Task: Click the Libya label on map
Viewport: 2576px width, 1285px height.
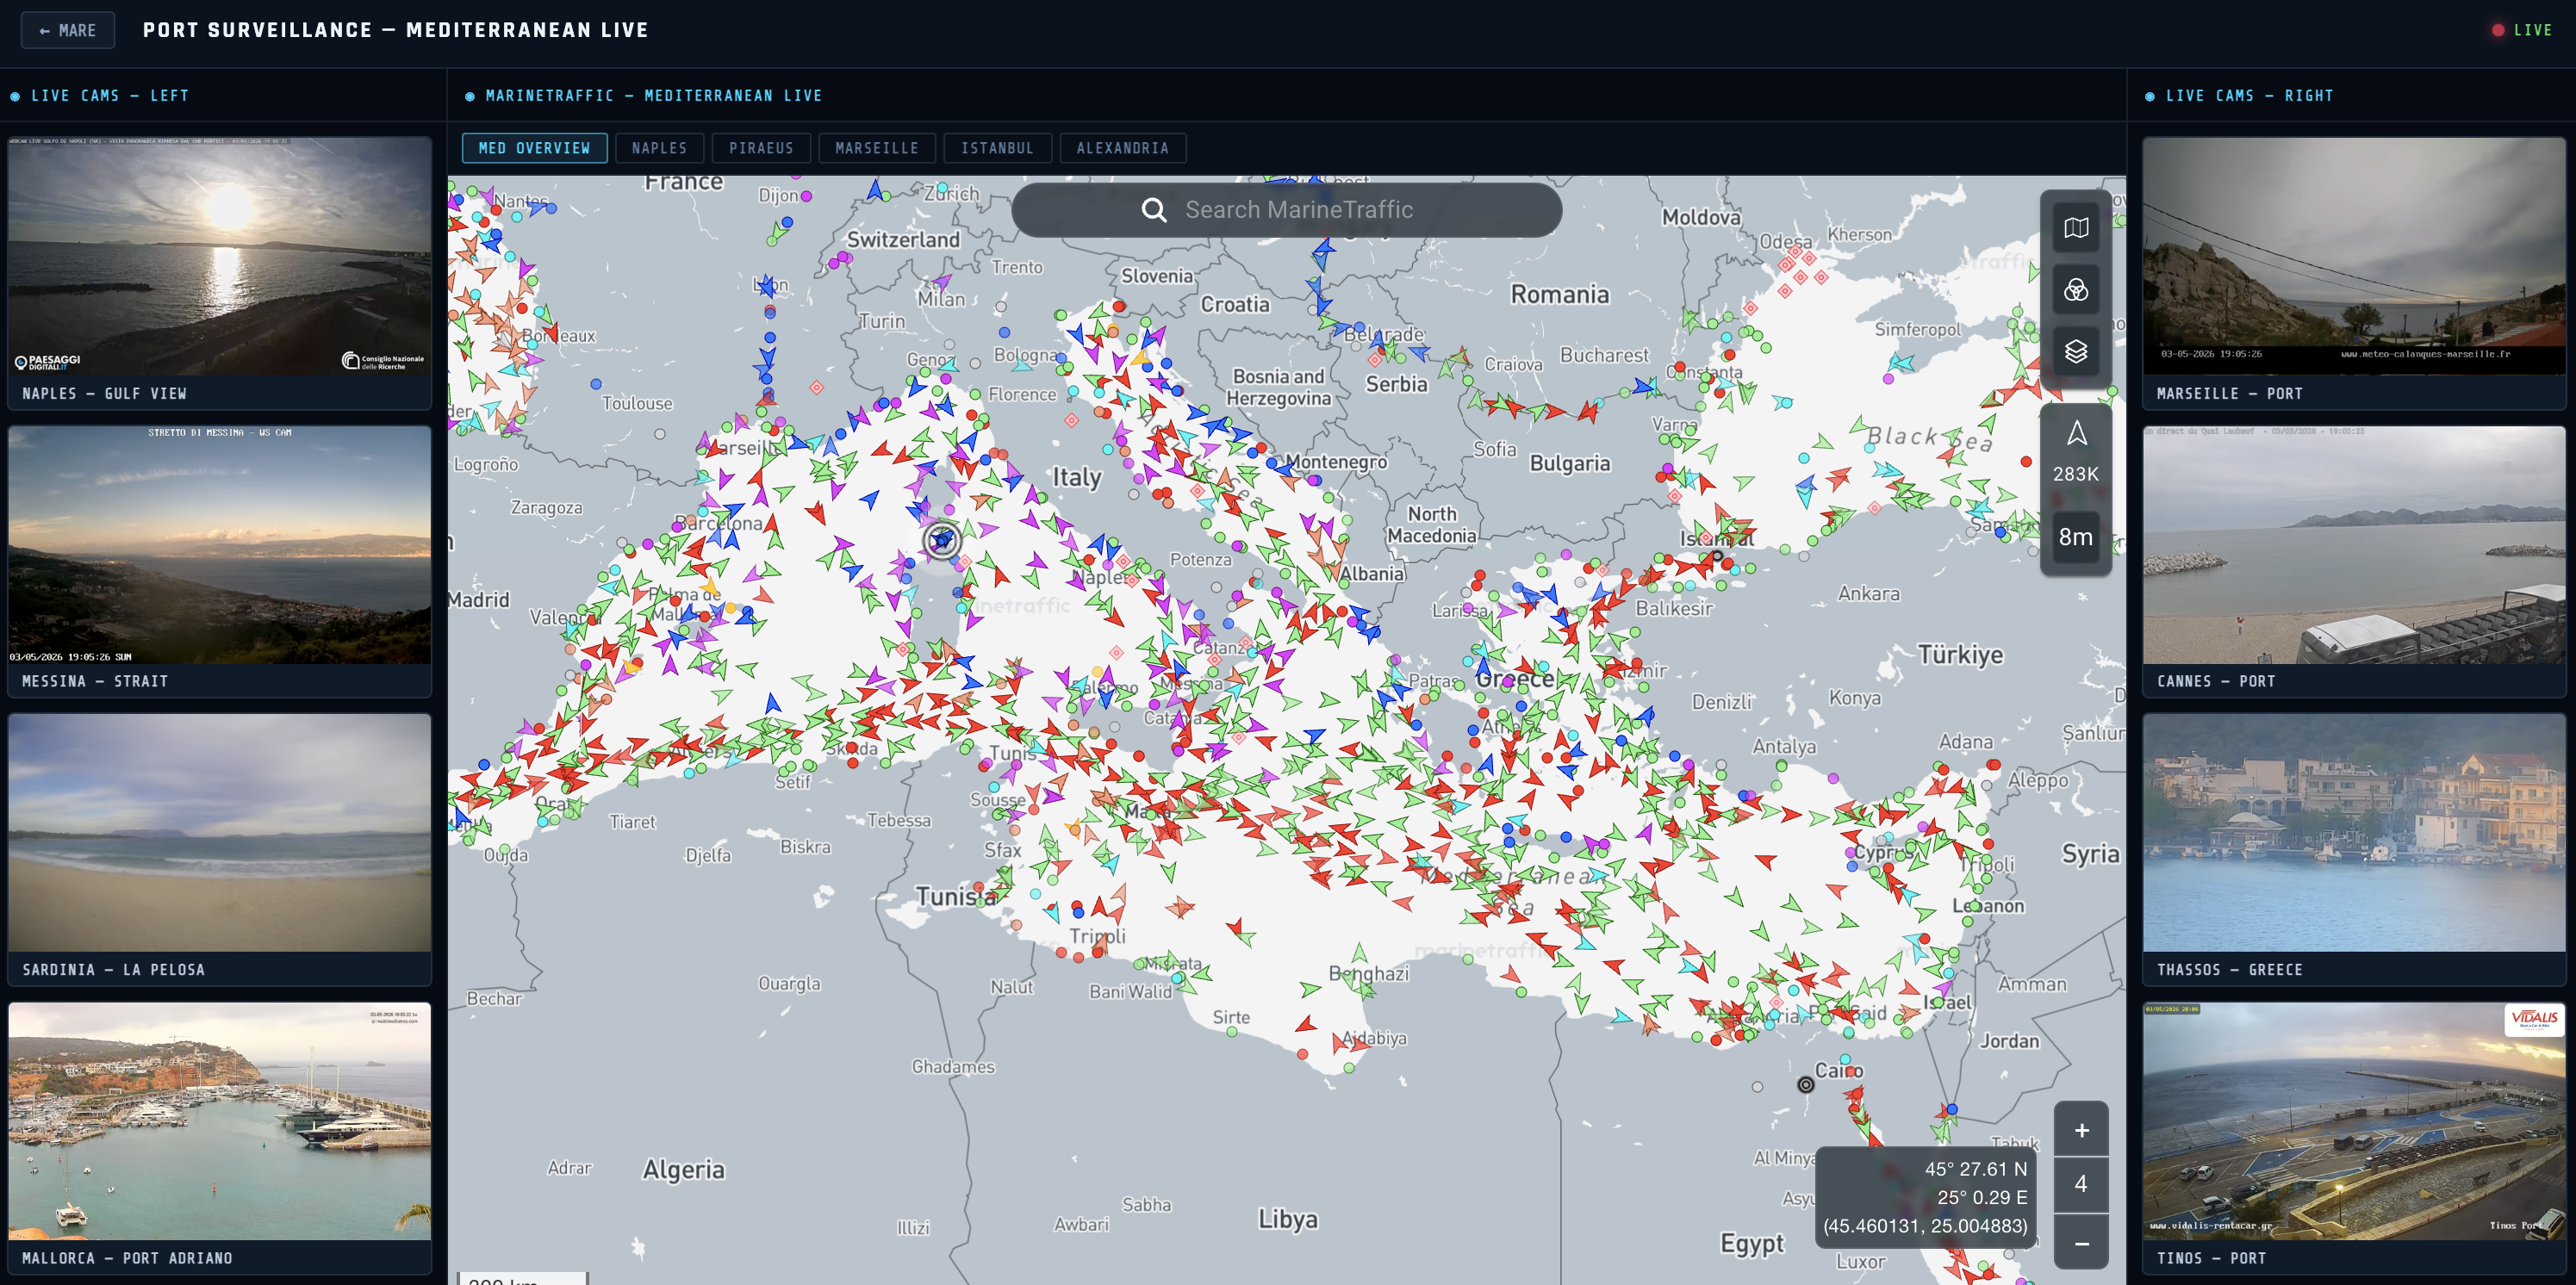Action: coord(1288,1219)
